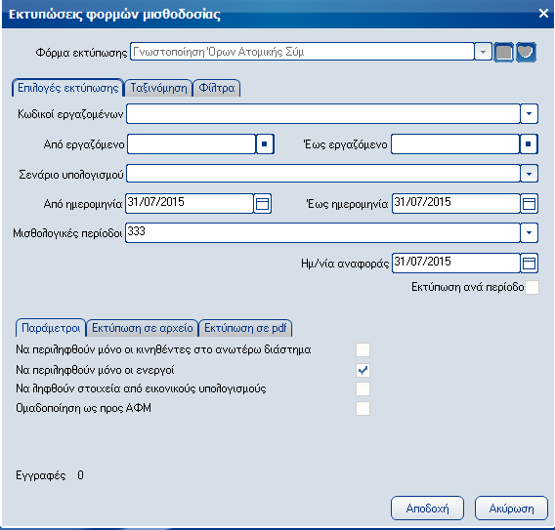This screenshot has width=555, height=530.
Task: Focus the Έως εργαζόμενο input field
Action: coord(455,143)
